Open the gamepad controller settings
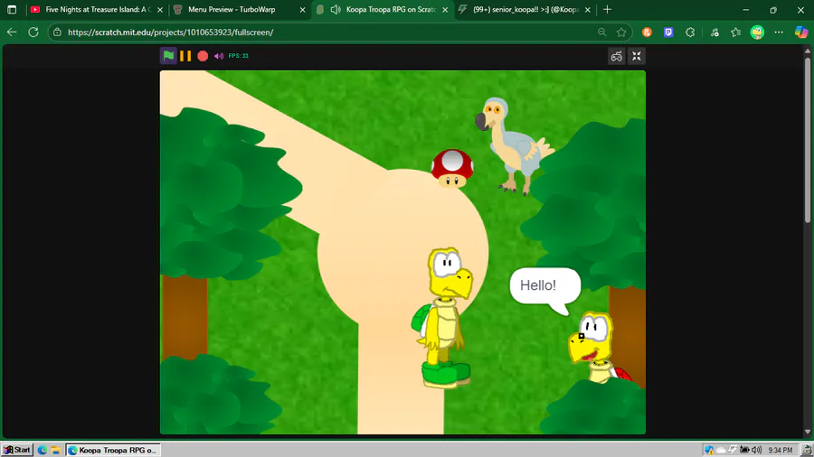This screenshot has width=814, height=457. click(616, 56)
